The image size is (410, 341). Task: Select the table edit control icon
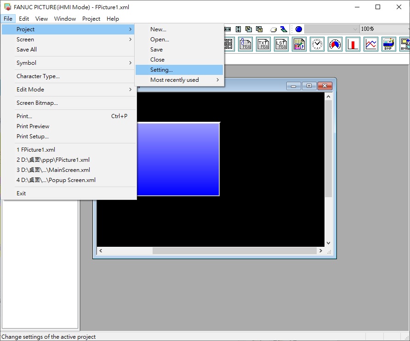tap(299, 44)
